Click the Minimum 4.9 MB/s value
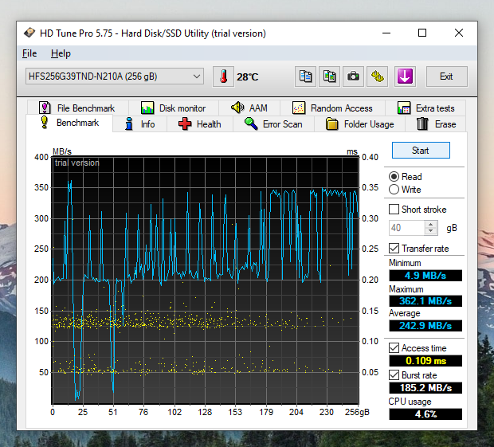Image resolution: width=494 pixels, height=447 pixels. click(x=425, y=276)
